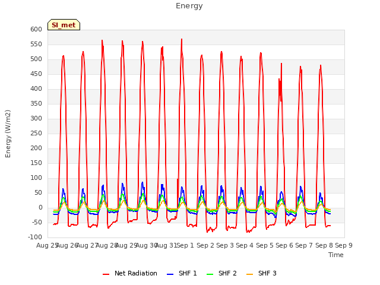The image size is (380, 285).
Task: Click the 500 y-axis tick label
Action: [x=36, y=59]
